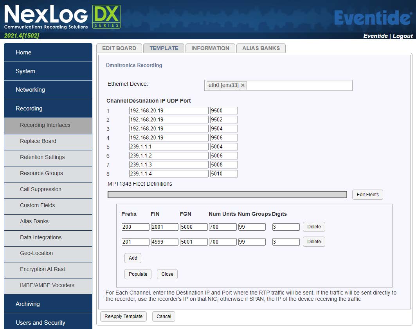Click the Populate button

(138, 274)
